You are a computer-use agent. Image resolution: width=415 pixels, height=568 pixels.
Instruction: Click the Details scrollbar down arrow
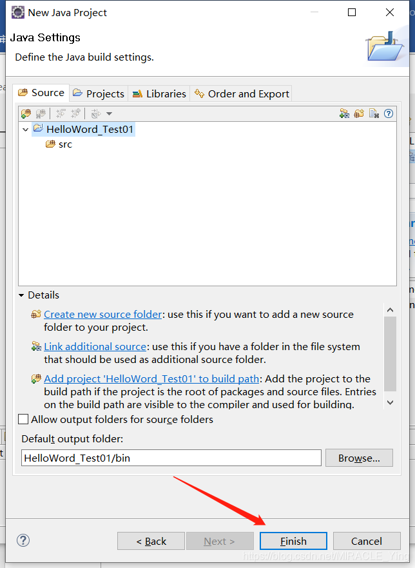390,402
